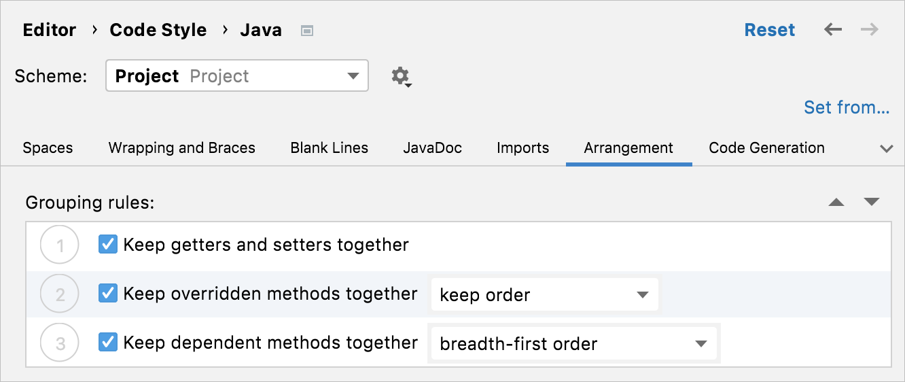Open the Imports tab

click(522, 148)
